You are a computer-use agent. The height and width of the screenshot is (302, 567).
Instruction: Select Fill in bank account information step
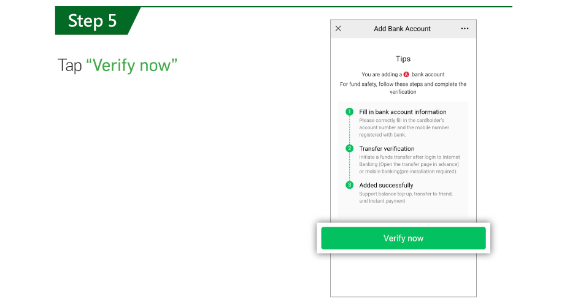(403, 112)
